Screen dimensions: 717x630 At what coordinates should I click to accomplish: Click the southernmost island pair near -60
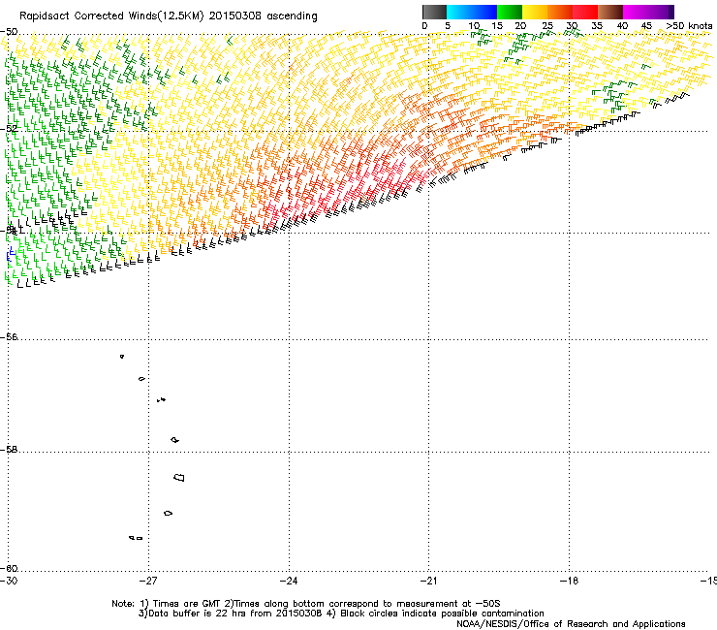click(x=136, y=538)
